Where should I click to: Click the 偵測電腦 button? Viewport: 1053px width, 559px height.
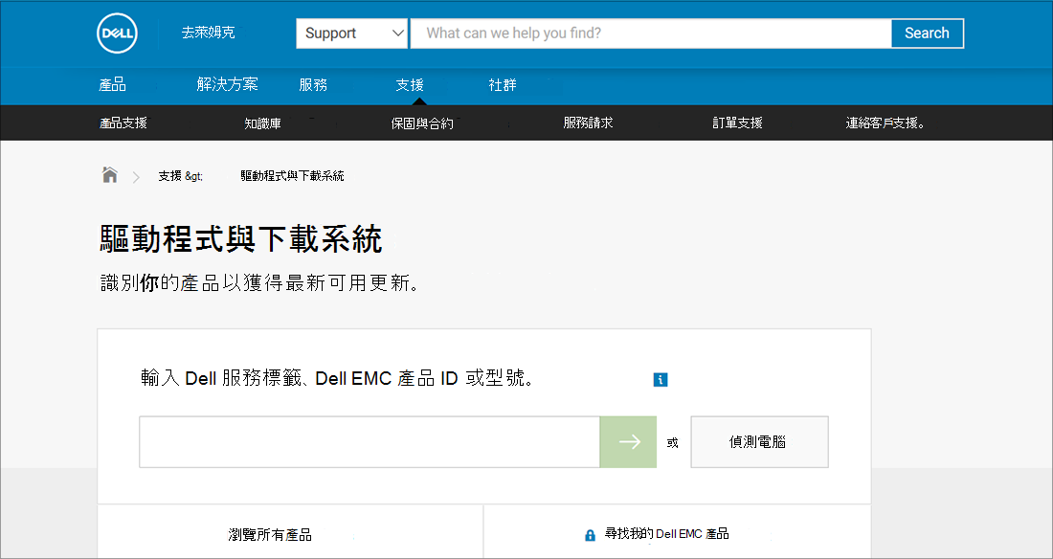(759, 441)
